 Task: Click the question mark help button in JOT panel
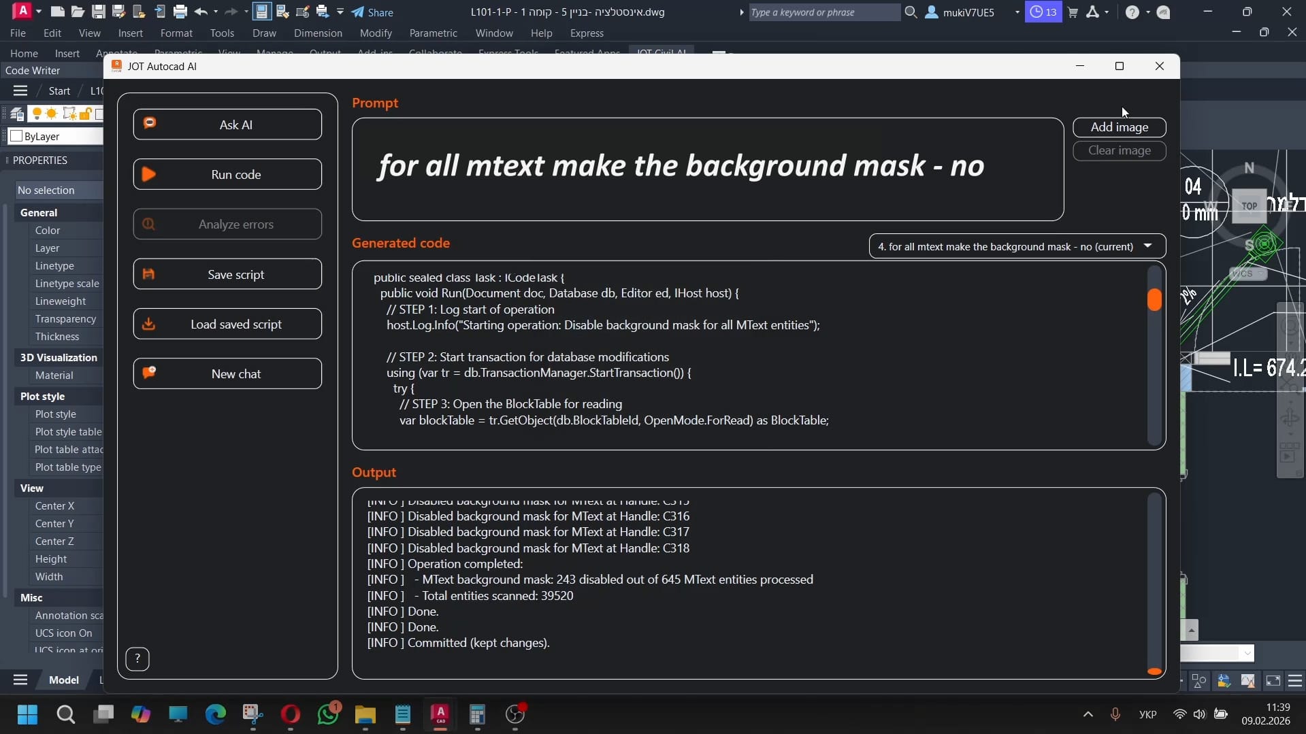pos(137,658)
